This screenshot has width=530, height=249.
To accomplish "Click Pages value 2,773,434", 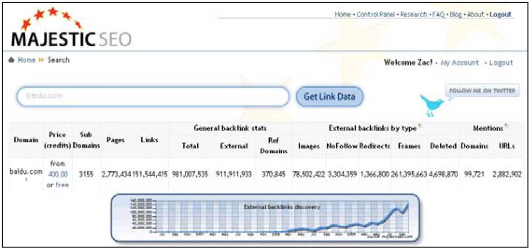I will click(x=116, y=175).
